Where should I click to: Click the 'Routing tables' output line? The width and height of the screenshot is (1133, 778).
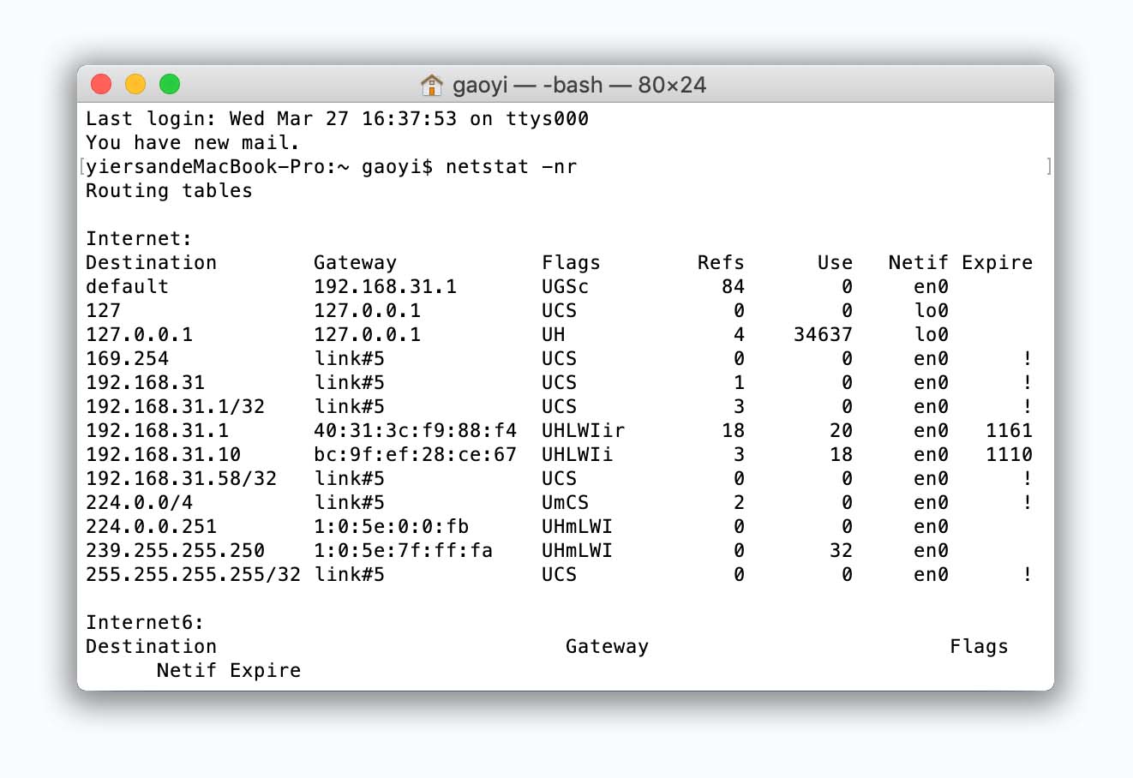(169, 190)
